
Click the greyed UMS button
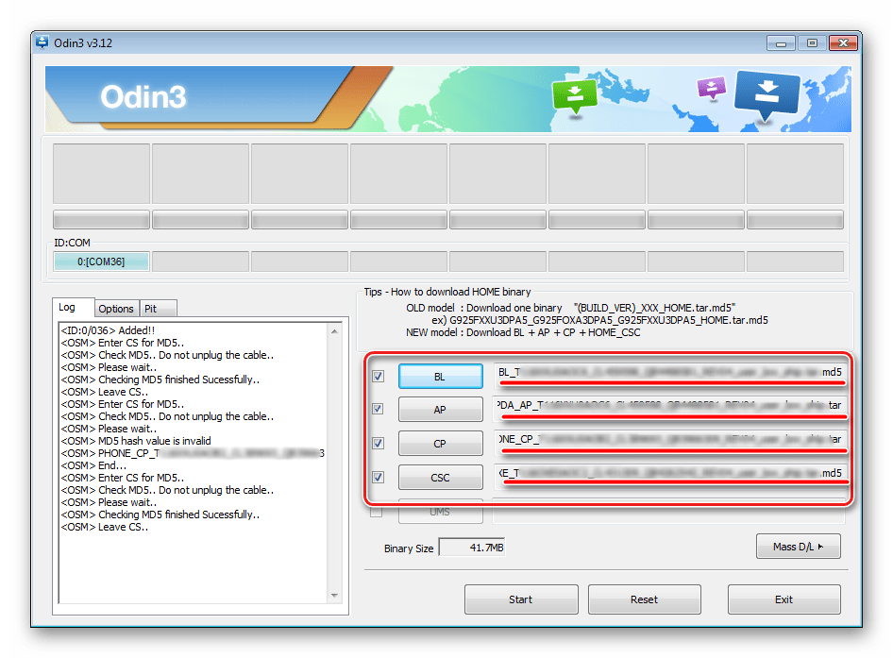click(x=440, y=512)
